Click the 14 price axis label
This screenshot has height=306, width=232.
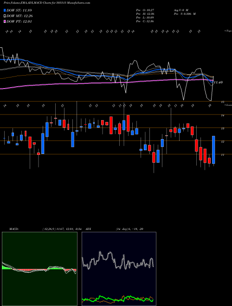222,115
